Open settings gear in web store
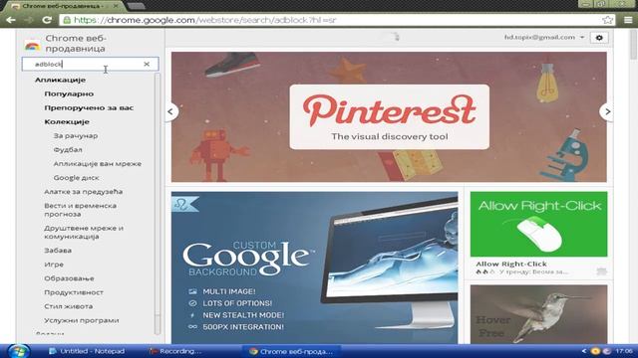The image size is (638, 358). [x=599, y=38]
